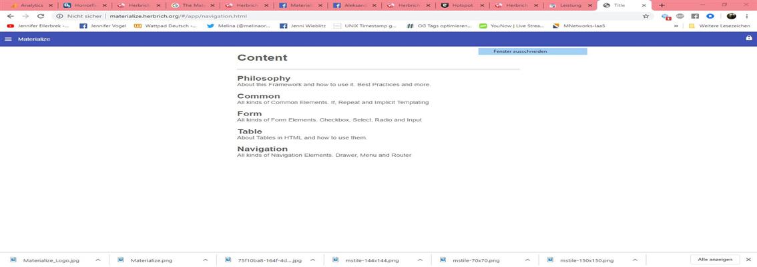Expand options for Materialize.png download

coord(205,260)
